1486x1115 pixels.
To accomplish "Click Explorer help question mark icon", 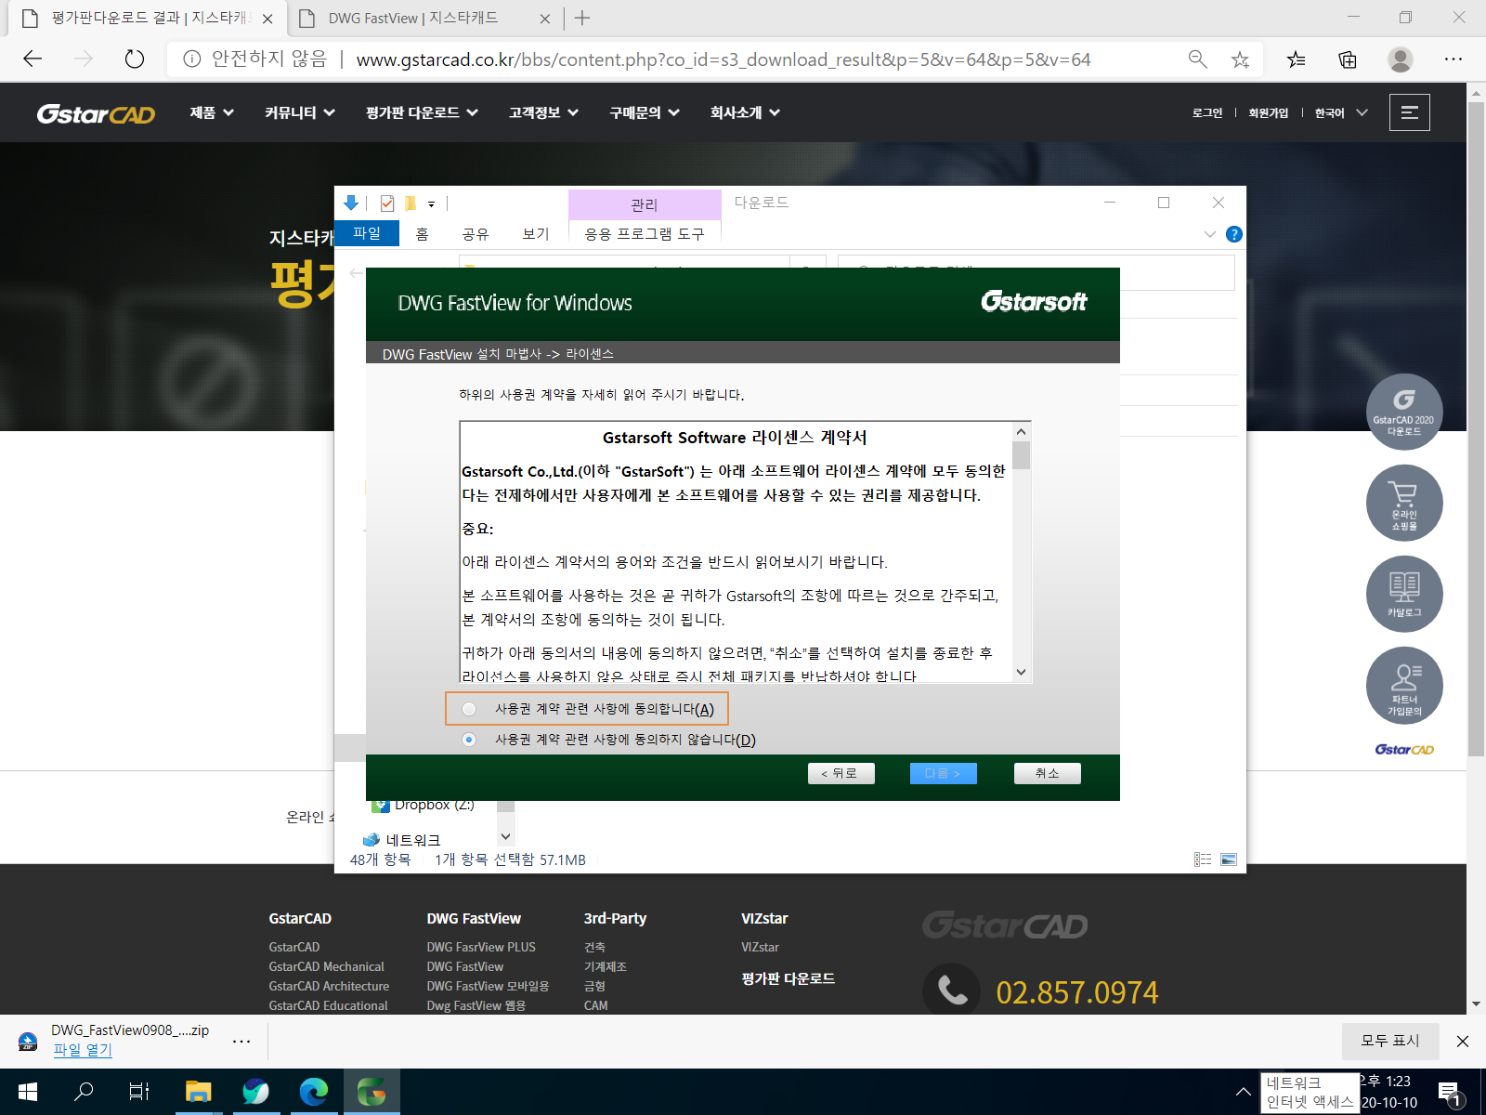I will coord(1234,234).
